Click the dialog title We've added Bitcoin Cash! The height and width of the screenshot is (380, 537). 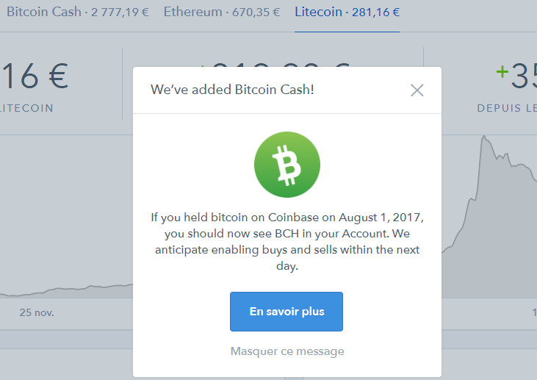point(232,90)
